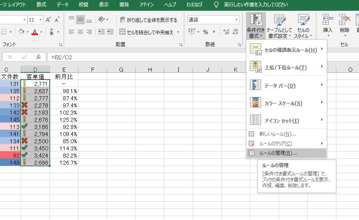
Task: Select the 前月比 header cell
Action: (x=64, y=76)
